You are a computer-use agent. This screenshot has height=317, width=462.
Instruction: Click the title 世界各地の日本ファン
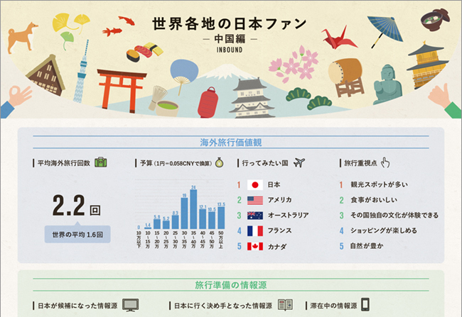(x=230, y=23)
